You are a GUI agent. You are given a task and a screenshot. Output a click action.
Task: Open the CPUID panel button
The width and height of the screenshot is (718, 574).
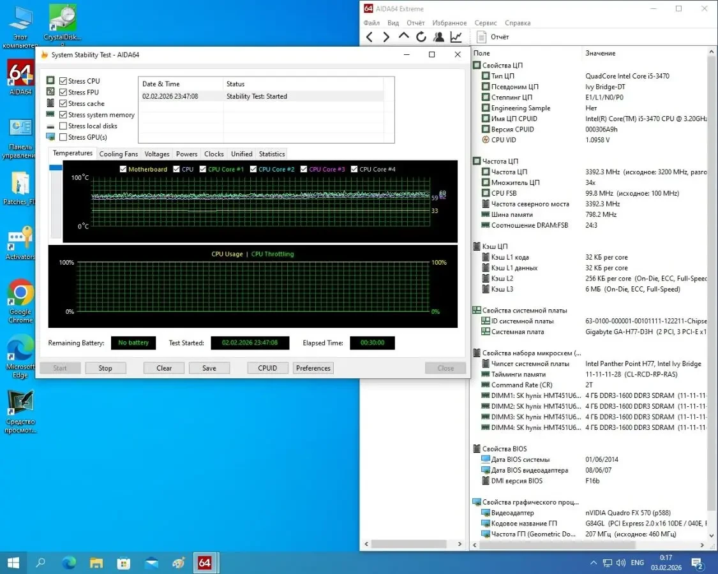pyautogui.click(x=267, y=368)
